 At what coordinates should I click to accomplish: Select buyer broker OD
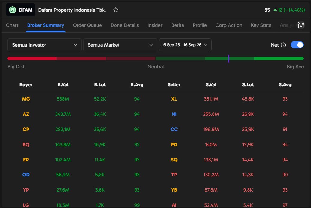click(26, 175)
